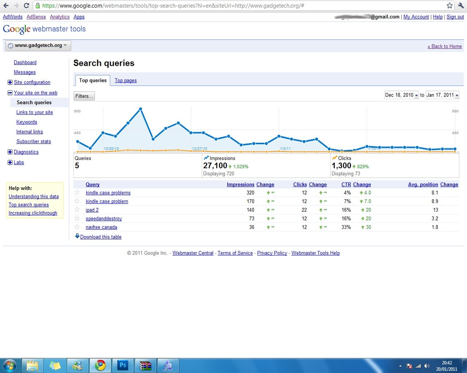Screen dimensions: 467x373
Task: Show hidden system tray icons
Action: 400,366
